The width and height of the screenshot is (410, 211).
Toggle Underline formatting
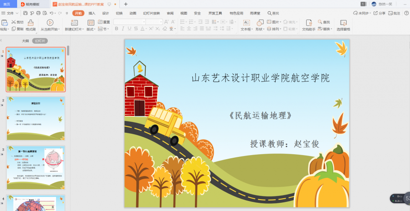(x=129, y=29)
